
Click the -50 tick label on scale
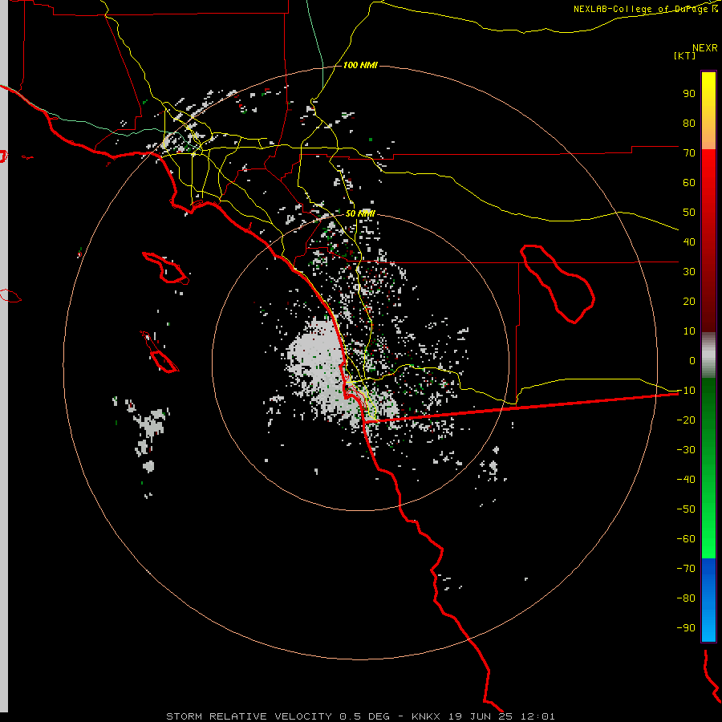click(686, 509)
